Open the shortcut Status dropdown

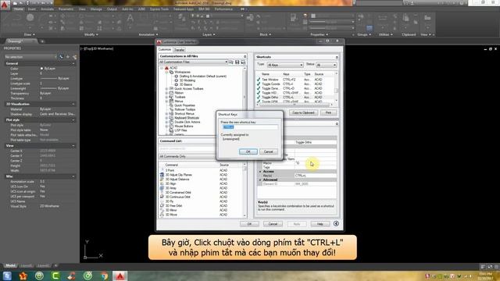coord(326,65)
